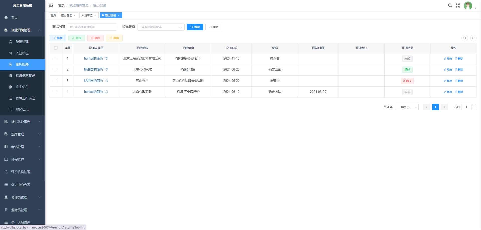This screenshot has height=230, width=481.
Task: Open the 10条/页 page size dropdown
Action: pyautogui.click(x=407, y=107)
